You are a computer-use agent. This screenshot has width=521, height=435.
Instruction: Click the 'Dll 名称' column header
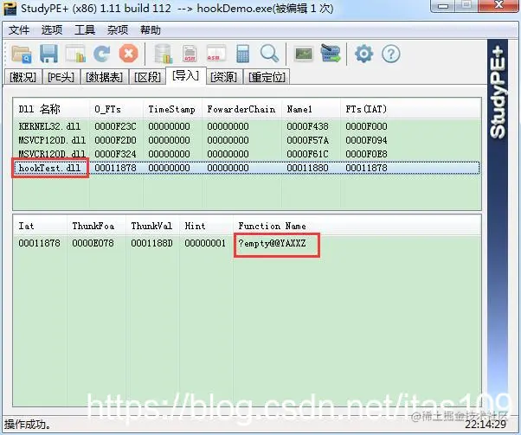click(52, 109)
